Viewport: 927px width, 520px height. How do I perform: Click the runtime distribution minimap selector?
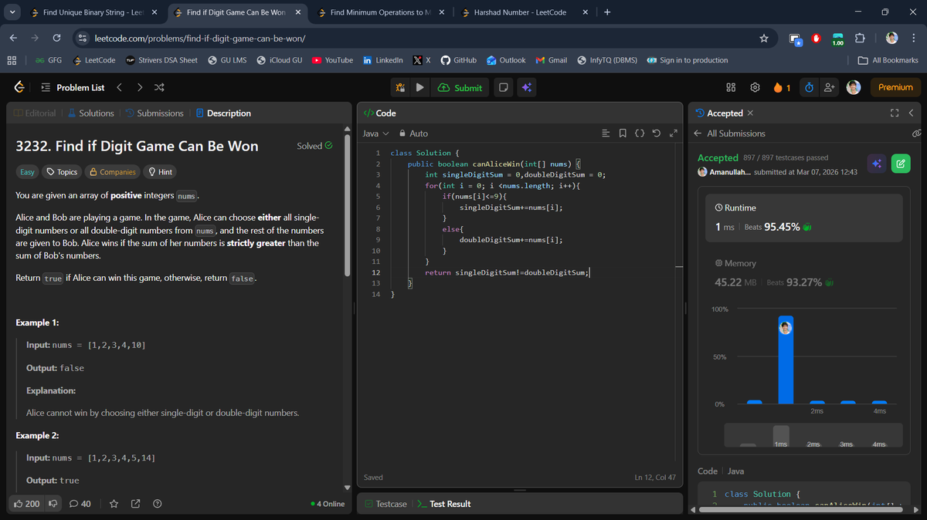click(x=781, y=436)
